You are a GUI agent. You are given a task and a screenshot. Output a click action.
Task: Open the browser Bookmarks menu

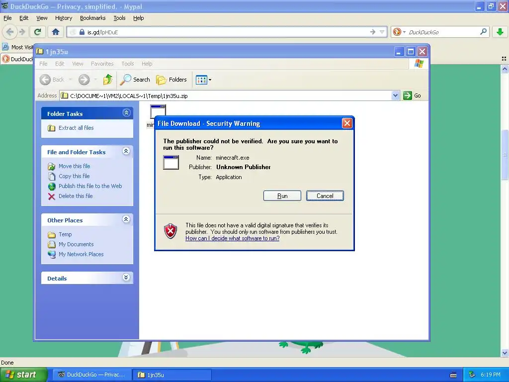pyautogui.click(x=93, y=18)
